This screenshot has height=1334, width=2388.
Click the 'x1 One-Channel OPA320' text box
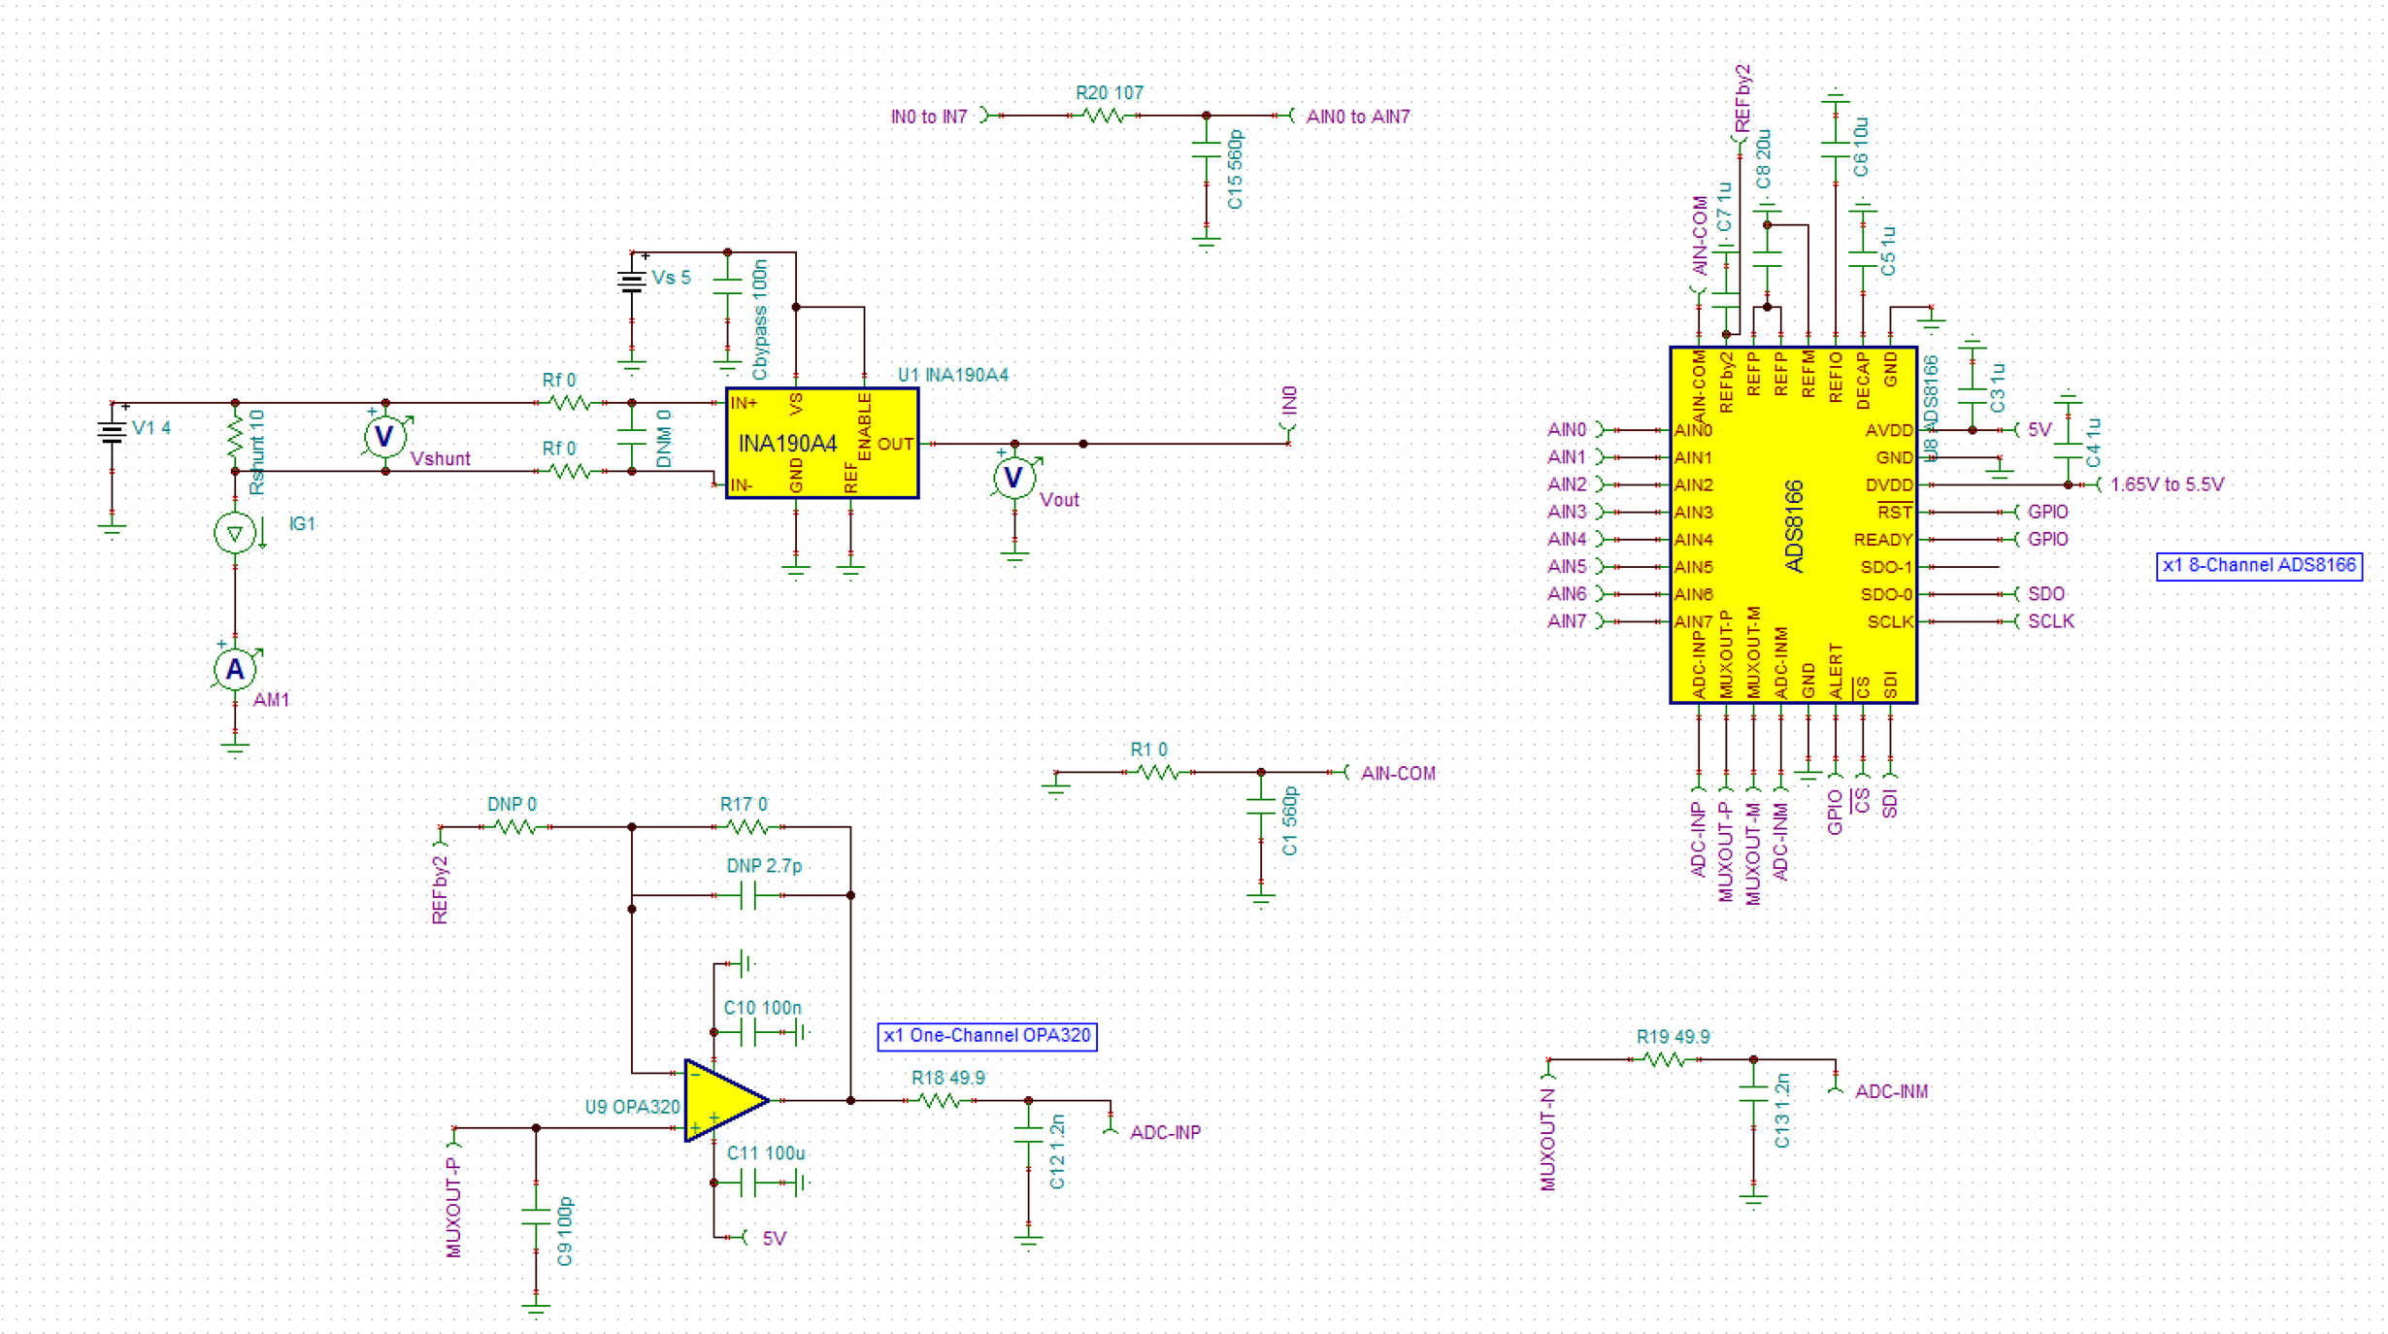pyautogui.click(x=987, y=1036)
